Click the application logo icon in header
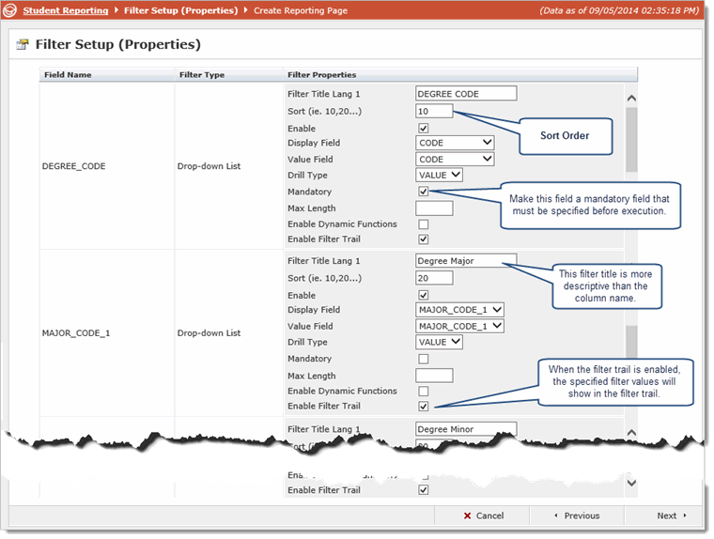Image resolution: width=714 pixels, height=539 pixels. tap(9, 10)
